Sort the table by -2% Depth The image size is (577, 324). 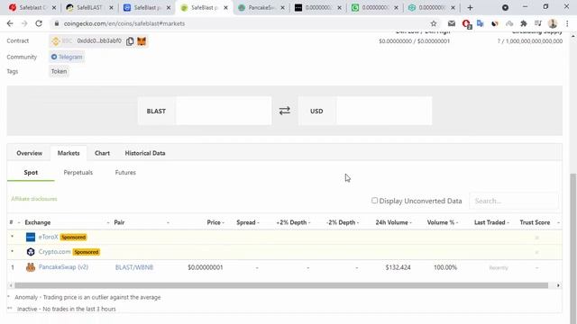341,222
